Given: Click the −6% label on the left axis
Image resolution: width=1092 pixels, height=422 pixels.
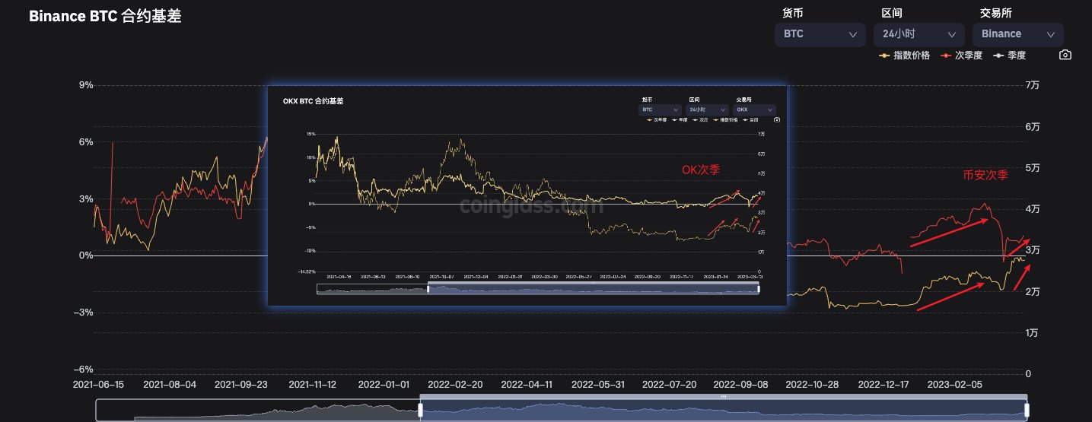Looking at the screenshot, I should [x=82, y=369].
